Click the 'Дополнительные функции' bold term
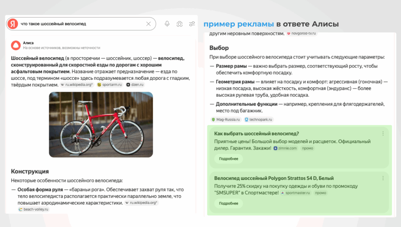The image size is (401, 227). 247,104
